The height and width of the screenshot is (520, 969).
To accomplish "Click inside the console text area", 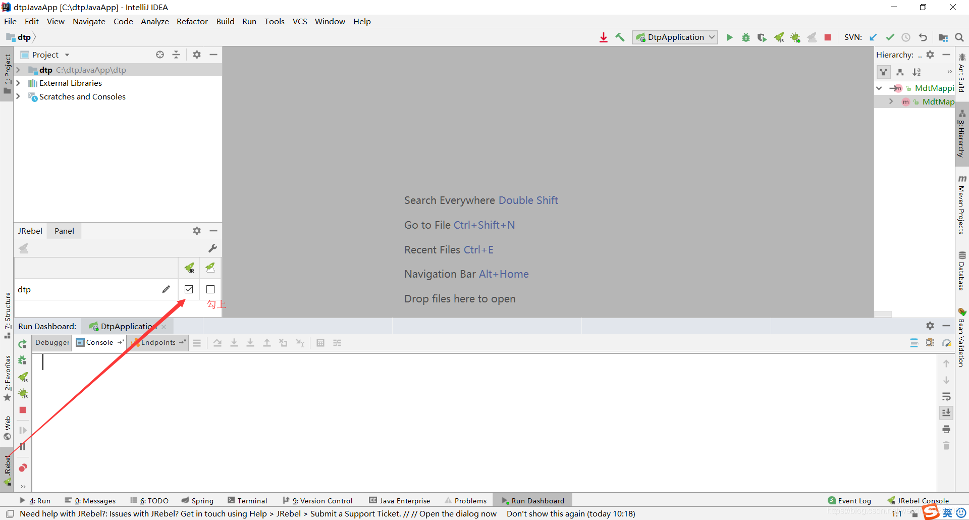I will click(x=484, y=422).
